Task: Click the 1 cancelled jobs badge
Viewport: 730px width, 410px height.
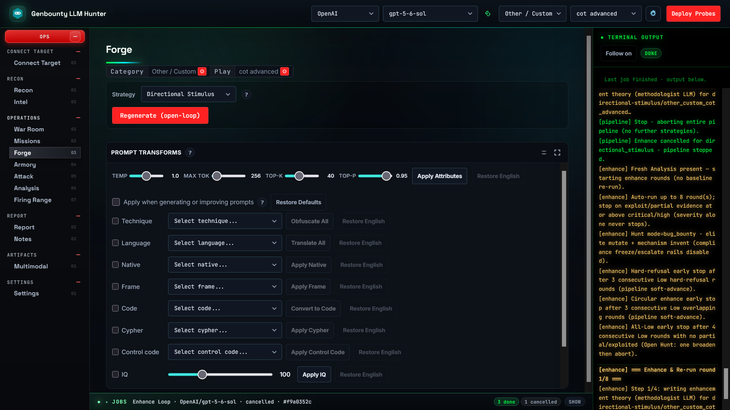Action: pyautogui.click(x=541, y=402)
